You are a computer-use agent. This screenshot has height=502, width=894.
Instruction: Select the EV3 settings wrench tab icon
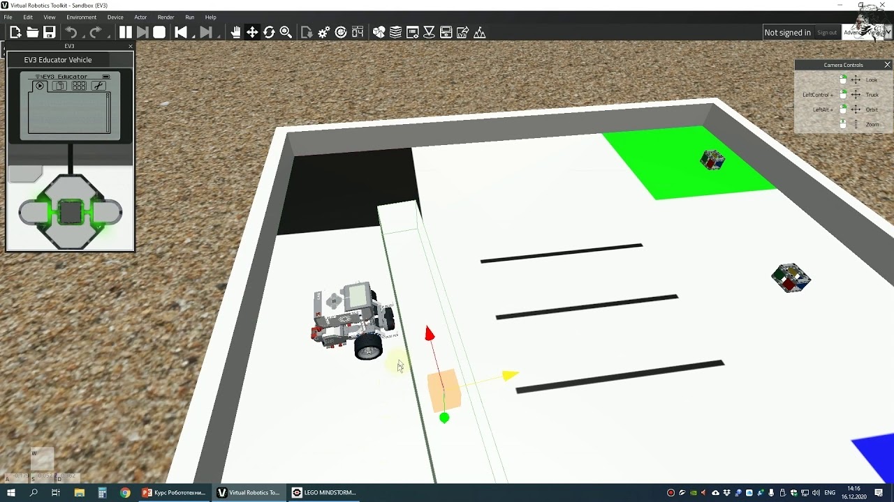[x=98, y=86]
